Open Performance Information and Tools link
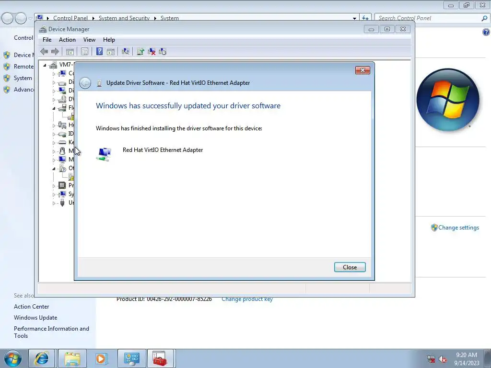The width and height of the screenshot is (491, 368). click(x=51, y=332)
